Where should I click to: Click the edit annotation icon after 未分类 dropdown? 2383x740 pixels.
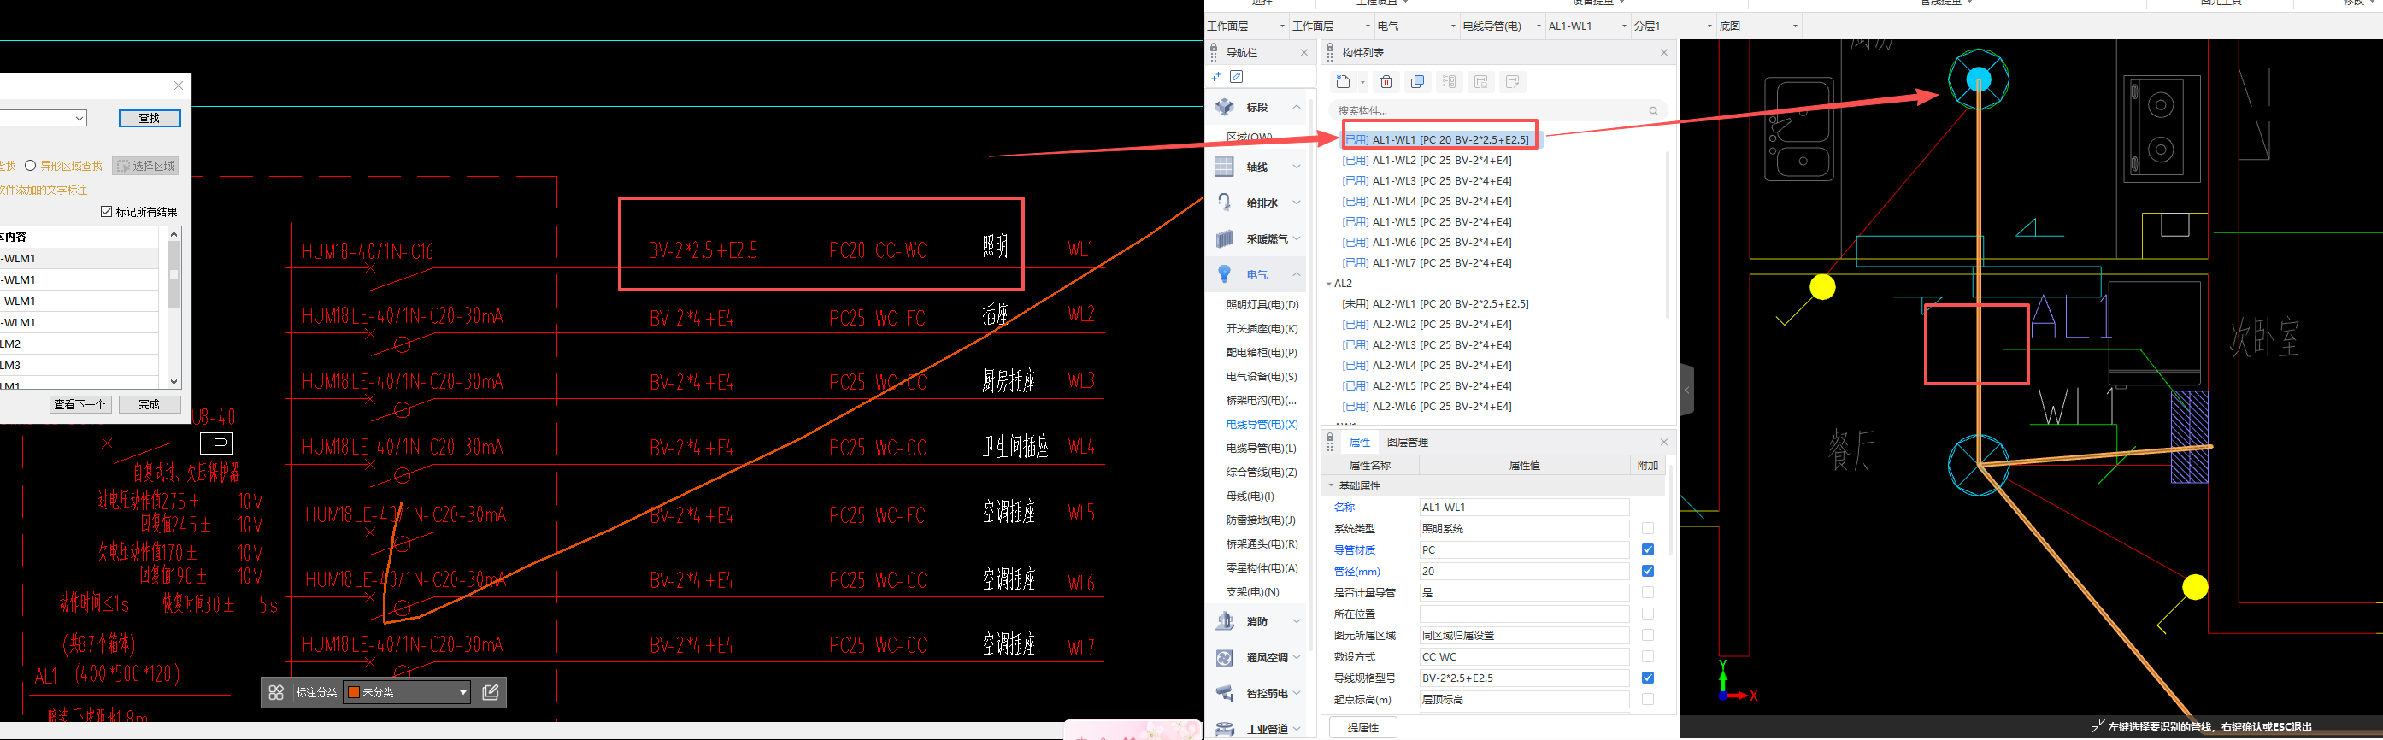[491, 692]
